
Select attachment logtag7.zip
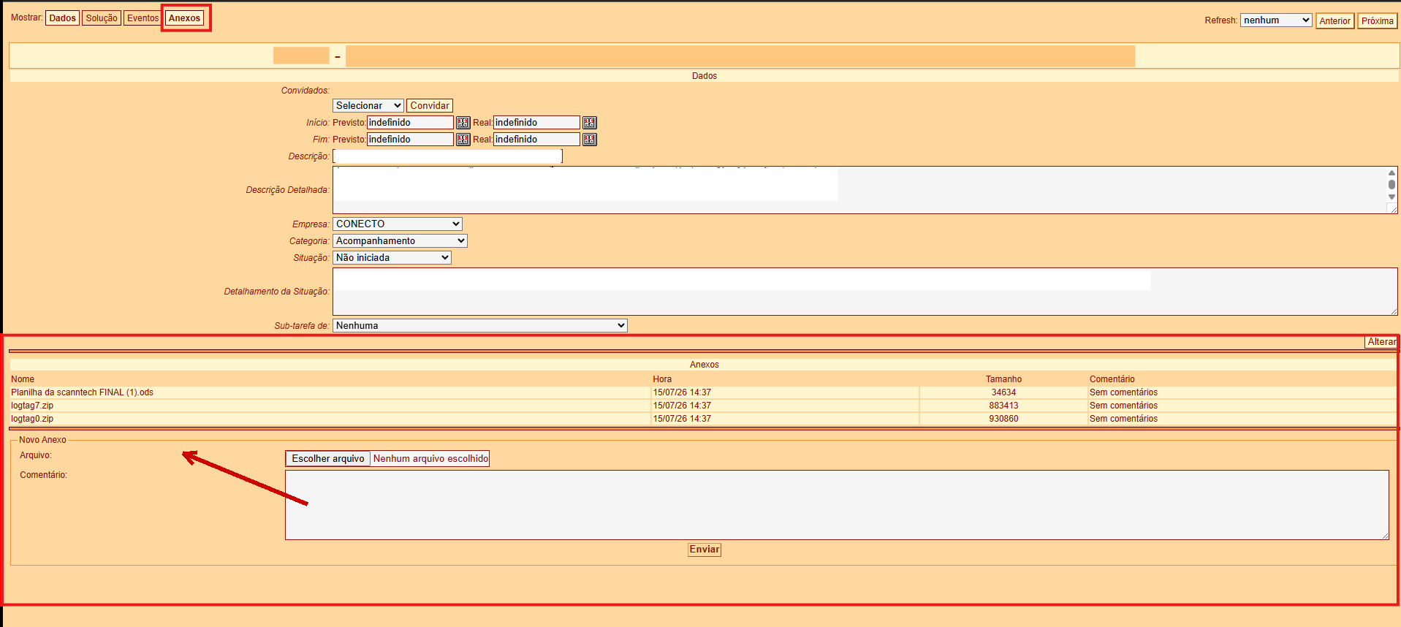(x=32, y=406)
